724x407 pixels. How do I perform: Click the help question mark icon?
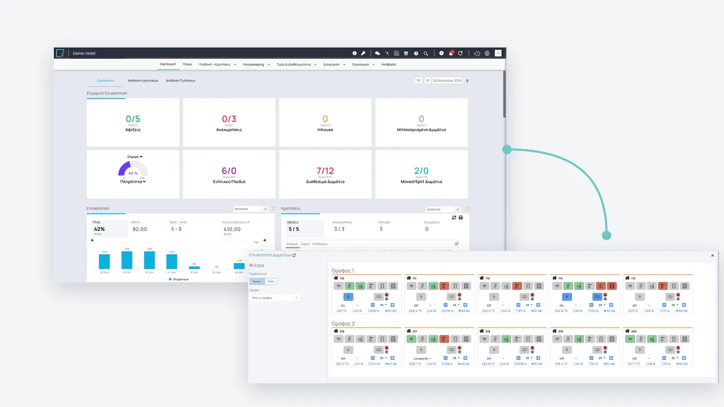[x=416, y=53]
